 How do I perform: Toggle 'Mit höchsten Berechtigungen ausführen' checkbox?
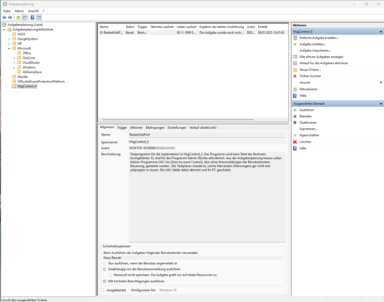point(105,281)
